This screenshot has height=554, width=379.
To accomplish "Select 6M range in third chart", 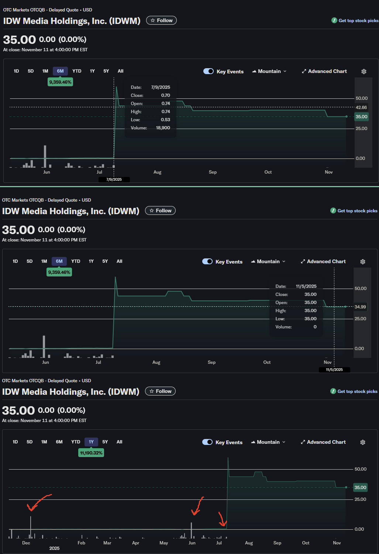I will pos(59,442).
